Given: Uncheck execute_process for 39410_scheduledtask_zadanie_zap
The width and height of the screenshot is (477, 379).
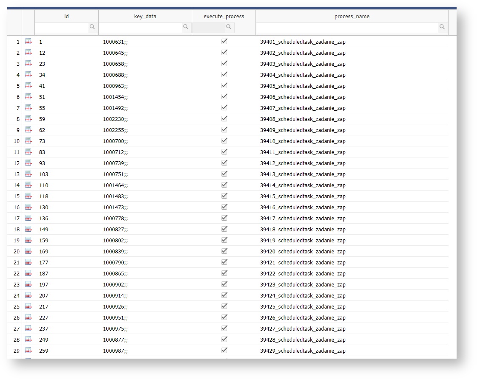Looking at the screenshot, I should (x=224, y=141).
